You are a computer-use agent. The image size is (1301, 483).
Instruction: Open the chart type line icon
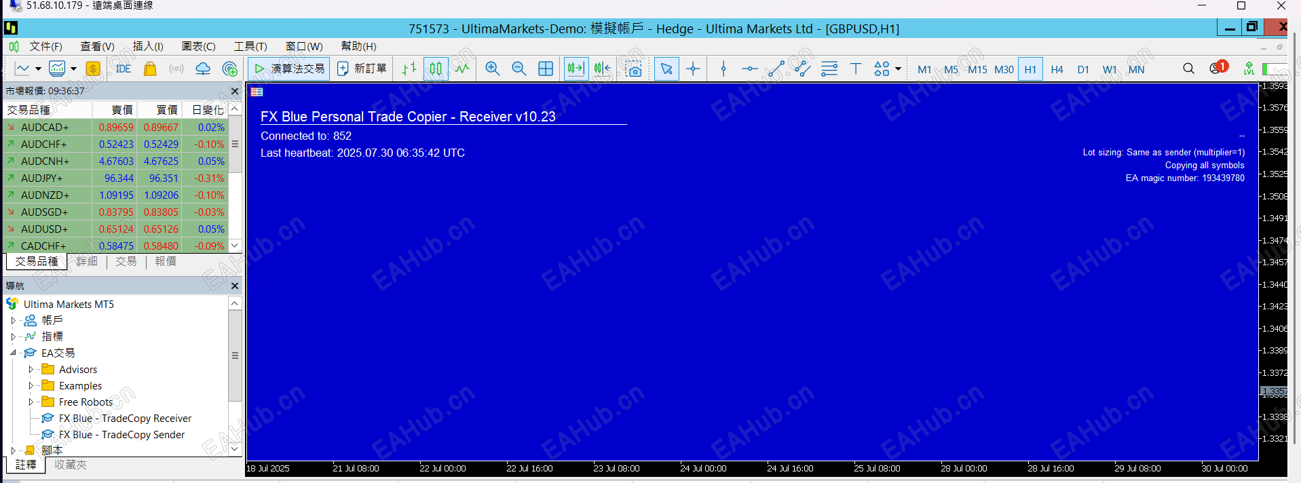[22, 69]
